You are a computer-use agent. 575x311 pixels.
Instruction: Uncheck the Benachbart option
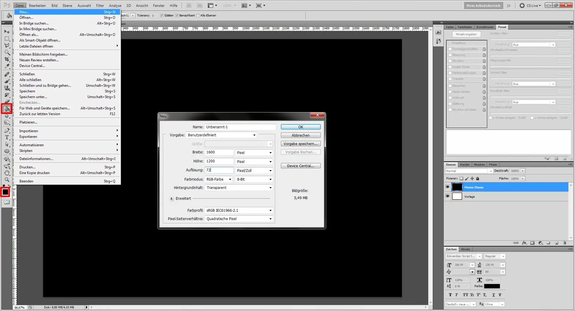[x=176, y=15]
